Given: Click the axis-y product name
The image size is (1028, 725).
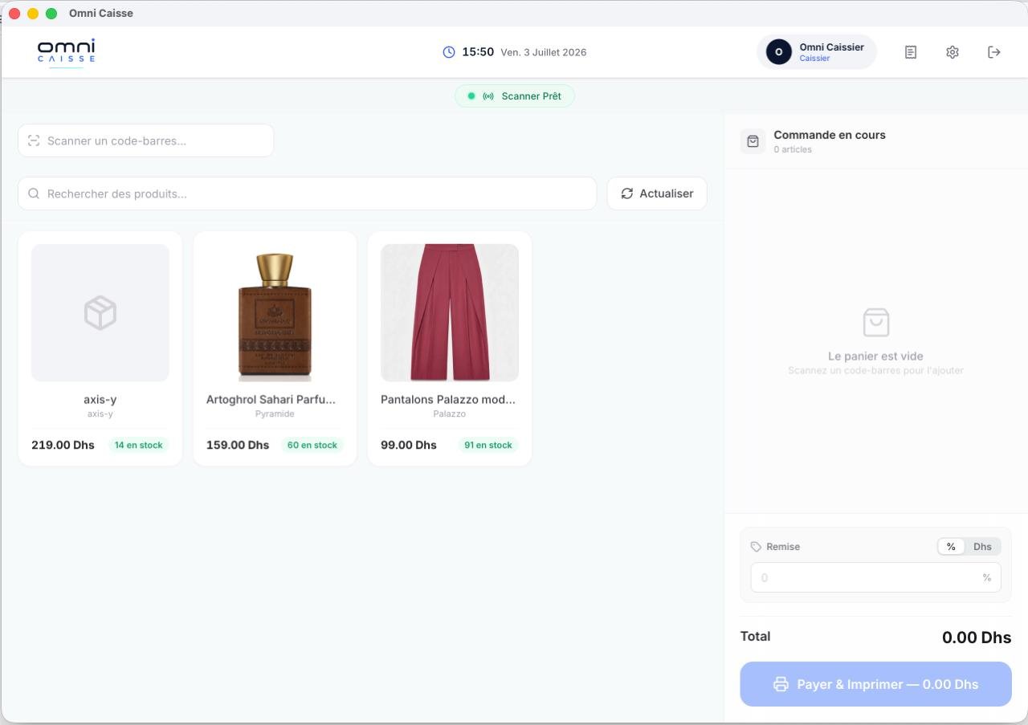Looking at the screenshot, I should click(100, 400).
